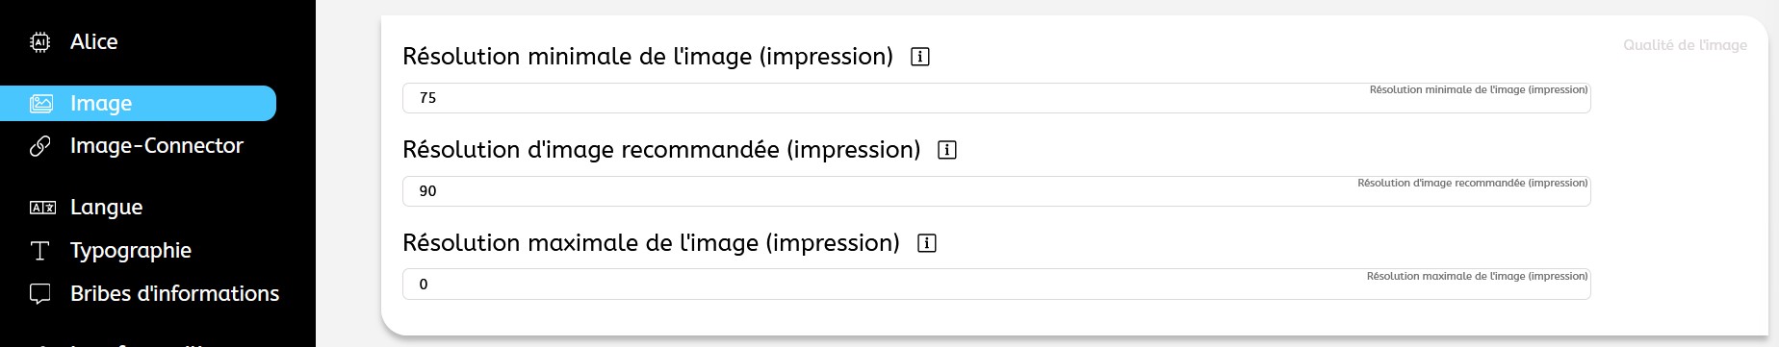Click the Alice AI chip icon
This screenshot has width=1779, height=347.
pyautogui.click(x=40, y=42)
